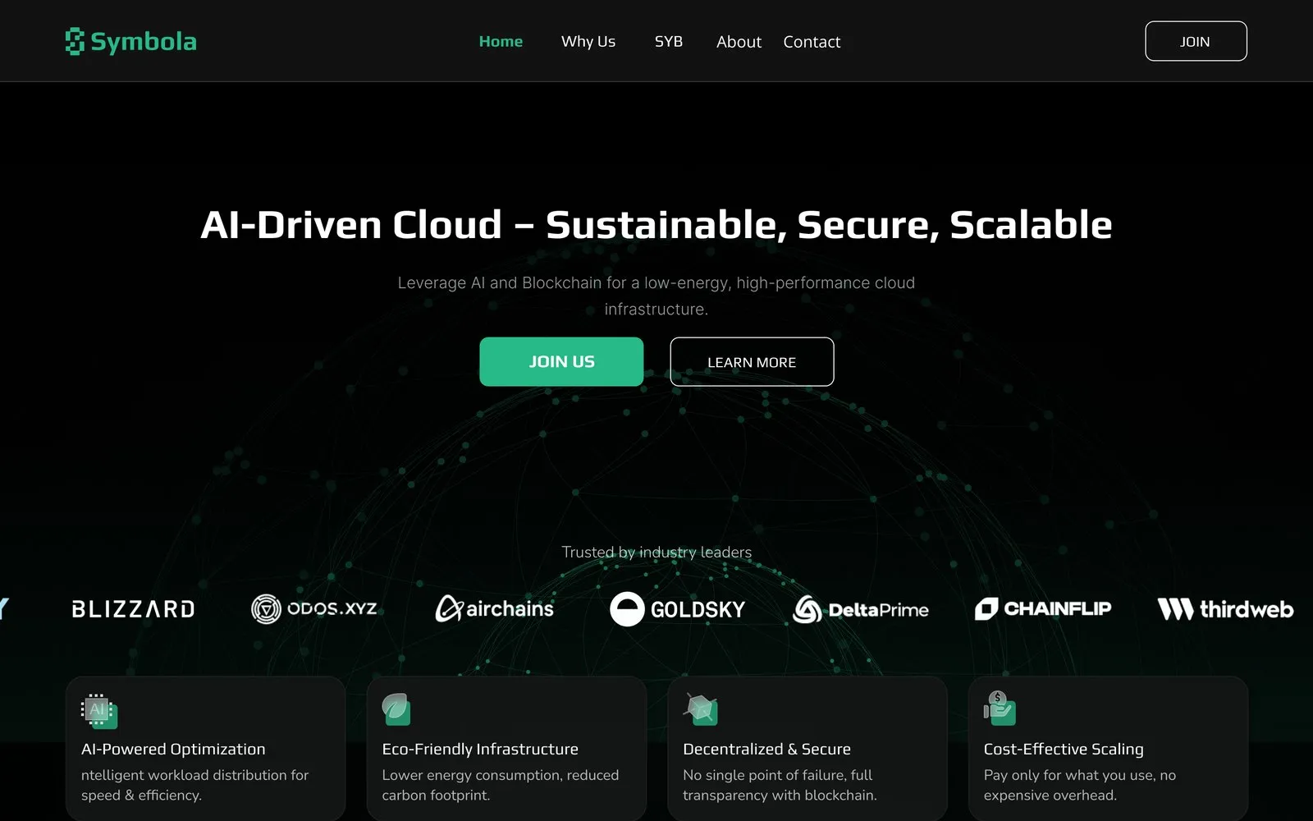This screenshot has width=1313, height=821.
Task: Open the Home nav link
Action: point(501,41)
